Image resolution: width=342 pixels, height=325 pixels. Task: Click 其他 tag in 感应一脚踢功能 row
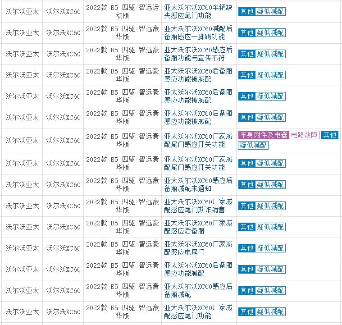[x=246, y=33]
